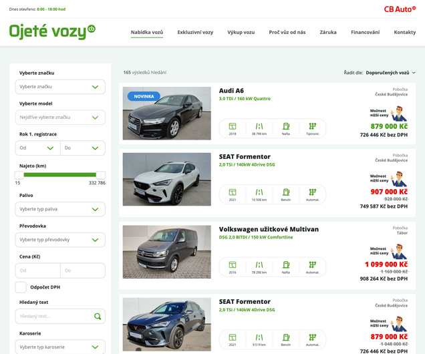The height and width of the screenshot is (354, 425).
Task: Open the Kontakty page
Action: [405, 32]
